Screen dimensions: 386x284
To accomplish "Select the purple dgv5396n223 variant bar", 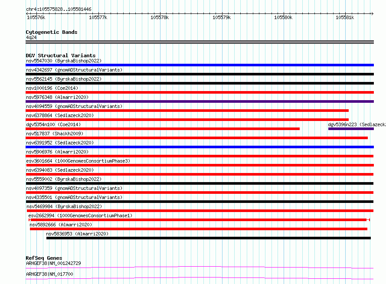I will tap(351, 129).
